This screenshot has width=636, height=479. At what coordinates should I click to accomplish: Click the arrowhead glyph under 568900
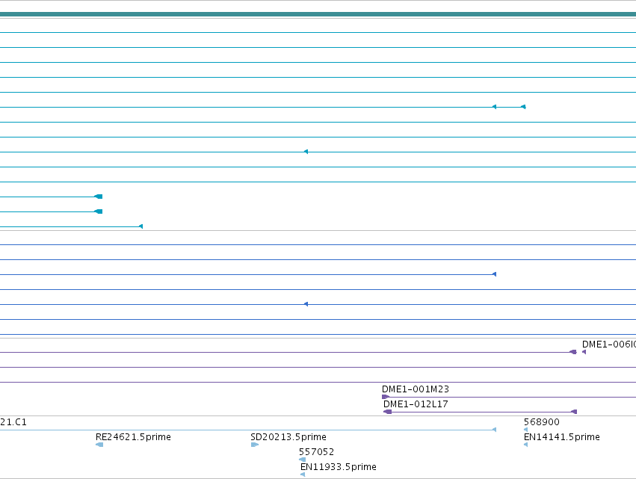coord(525,430)
